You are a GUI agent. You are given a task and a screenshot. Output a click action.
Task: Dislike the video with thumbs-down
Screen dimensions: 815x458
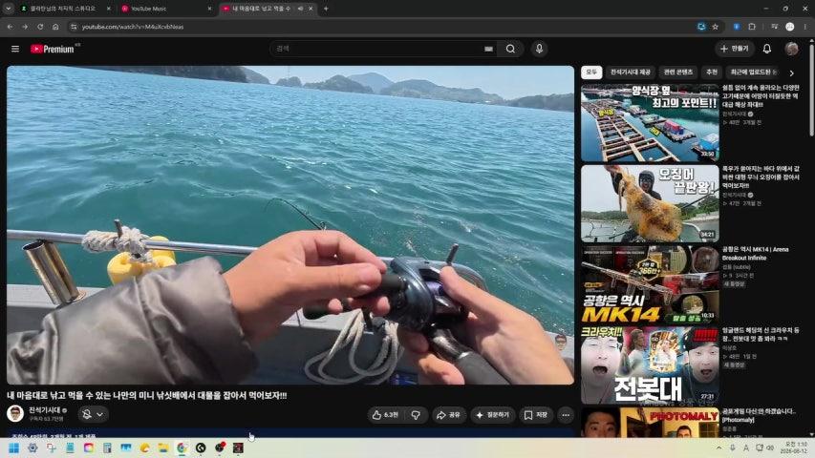coord(416,415)
